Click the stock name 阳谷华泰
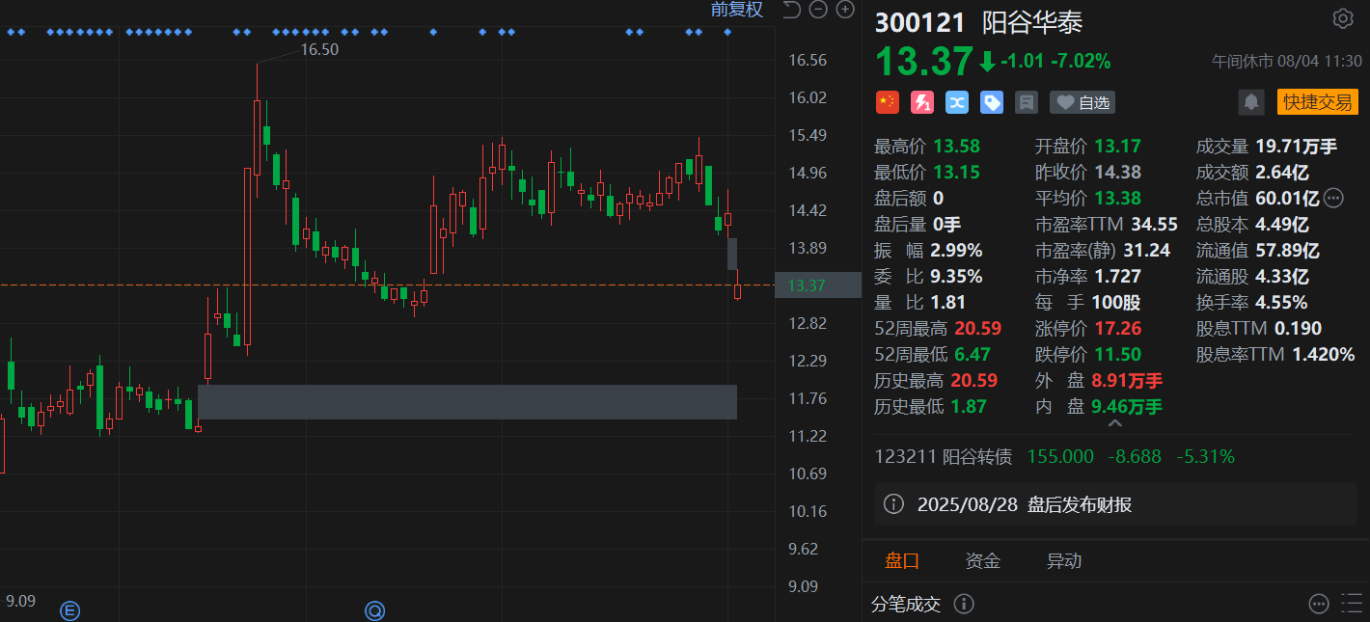Image resolution: width=1370 pixels, height=622 pixels. pos(1030,21)
